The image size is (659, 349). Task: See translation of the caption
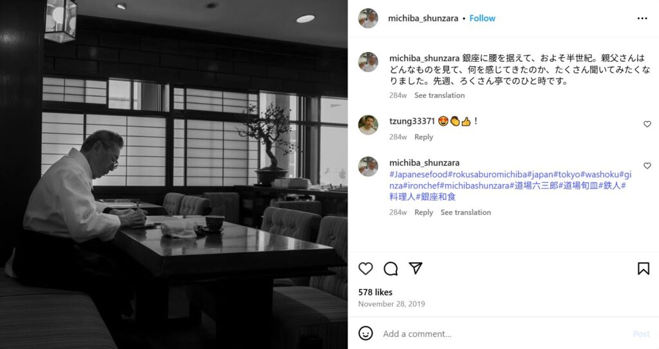tap(439, 95)
